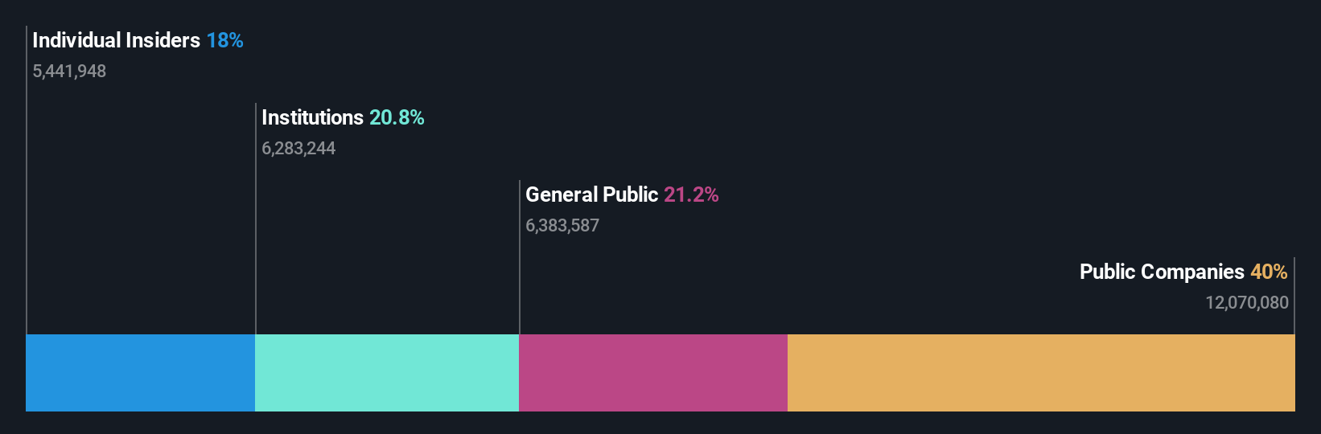Image resolution: width=1321 pixels, height=434 pixels.
Task: Click the orange Public Companies bar segment
Action: coord(1041,373)
